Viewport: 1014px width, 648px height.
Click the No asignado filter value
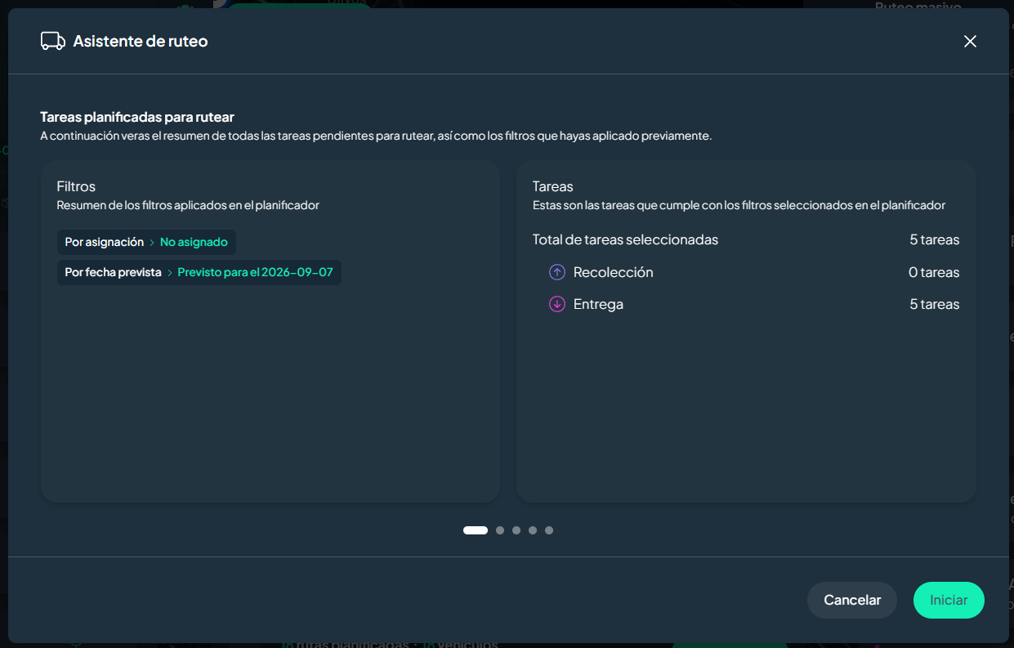(x=194, y=243)
